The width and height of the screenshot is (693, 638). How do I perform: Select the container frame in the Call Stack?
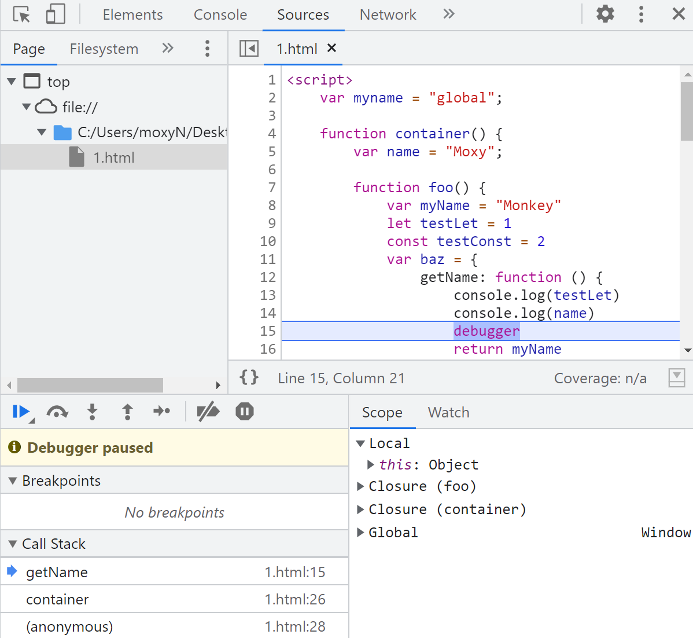[57, 599]
